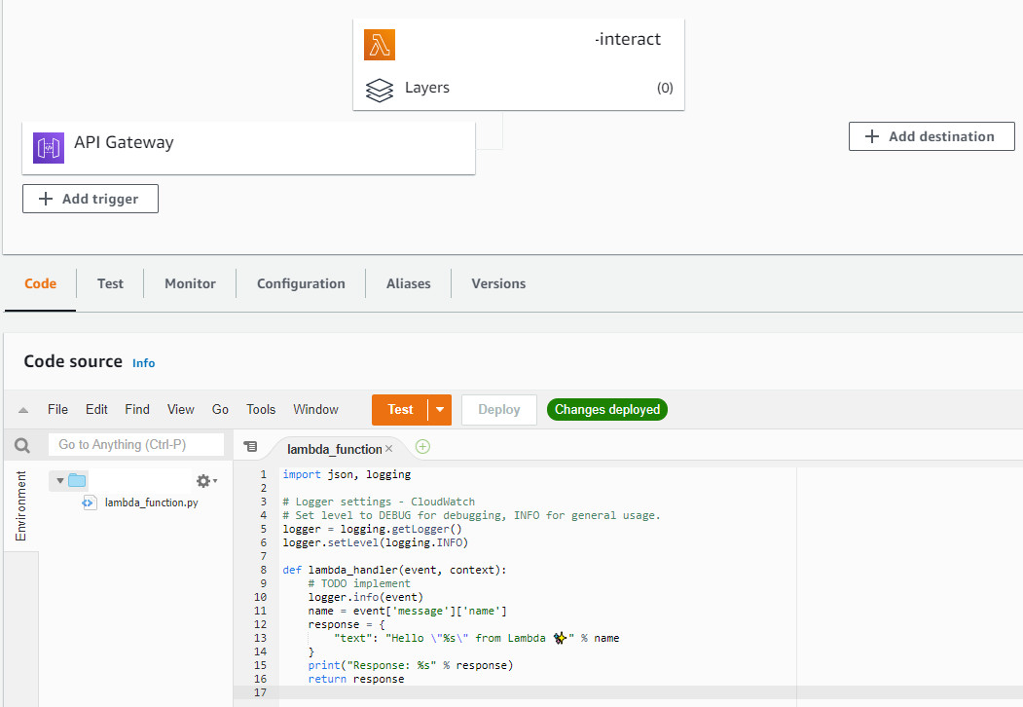Screen dimensions: 1023x707
Task: Open the Configuration tab
Action: click(301, 283)
